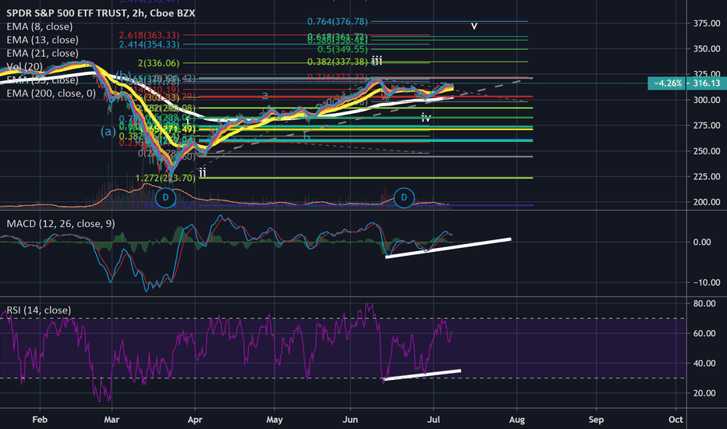The width and height of the screenshot is (727, 429).
Task: Click 0.00 on the MACD axis
Action: pyautogui.click(x=702, y=242)
